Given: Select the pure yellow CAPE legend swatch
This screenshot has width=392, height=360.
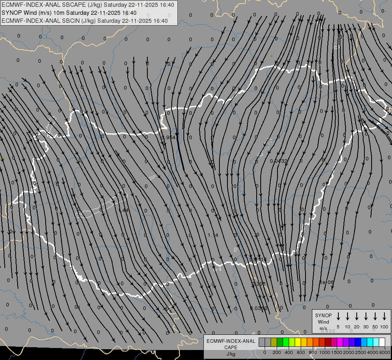Looking at the screenshot, I should pos(298,342).
